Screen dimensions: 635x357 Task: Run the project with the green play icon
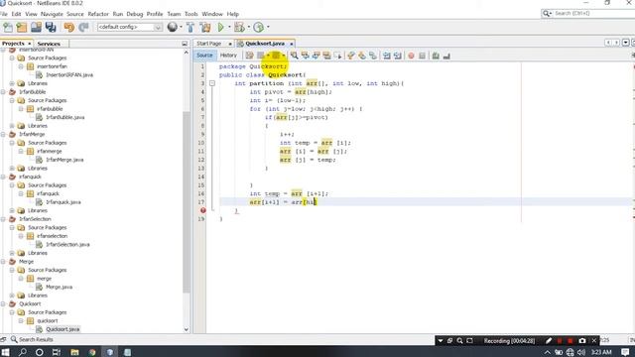pyautogui.click(x=220, y=27)
